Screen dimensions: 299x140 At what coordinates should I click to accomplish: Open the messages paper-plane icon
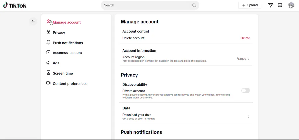[x=270, y=5]
